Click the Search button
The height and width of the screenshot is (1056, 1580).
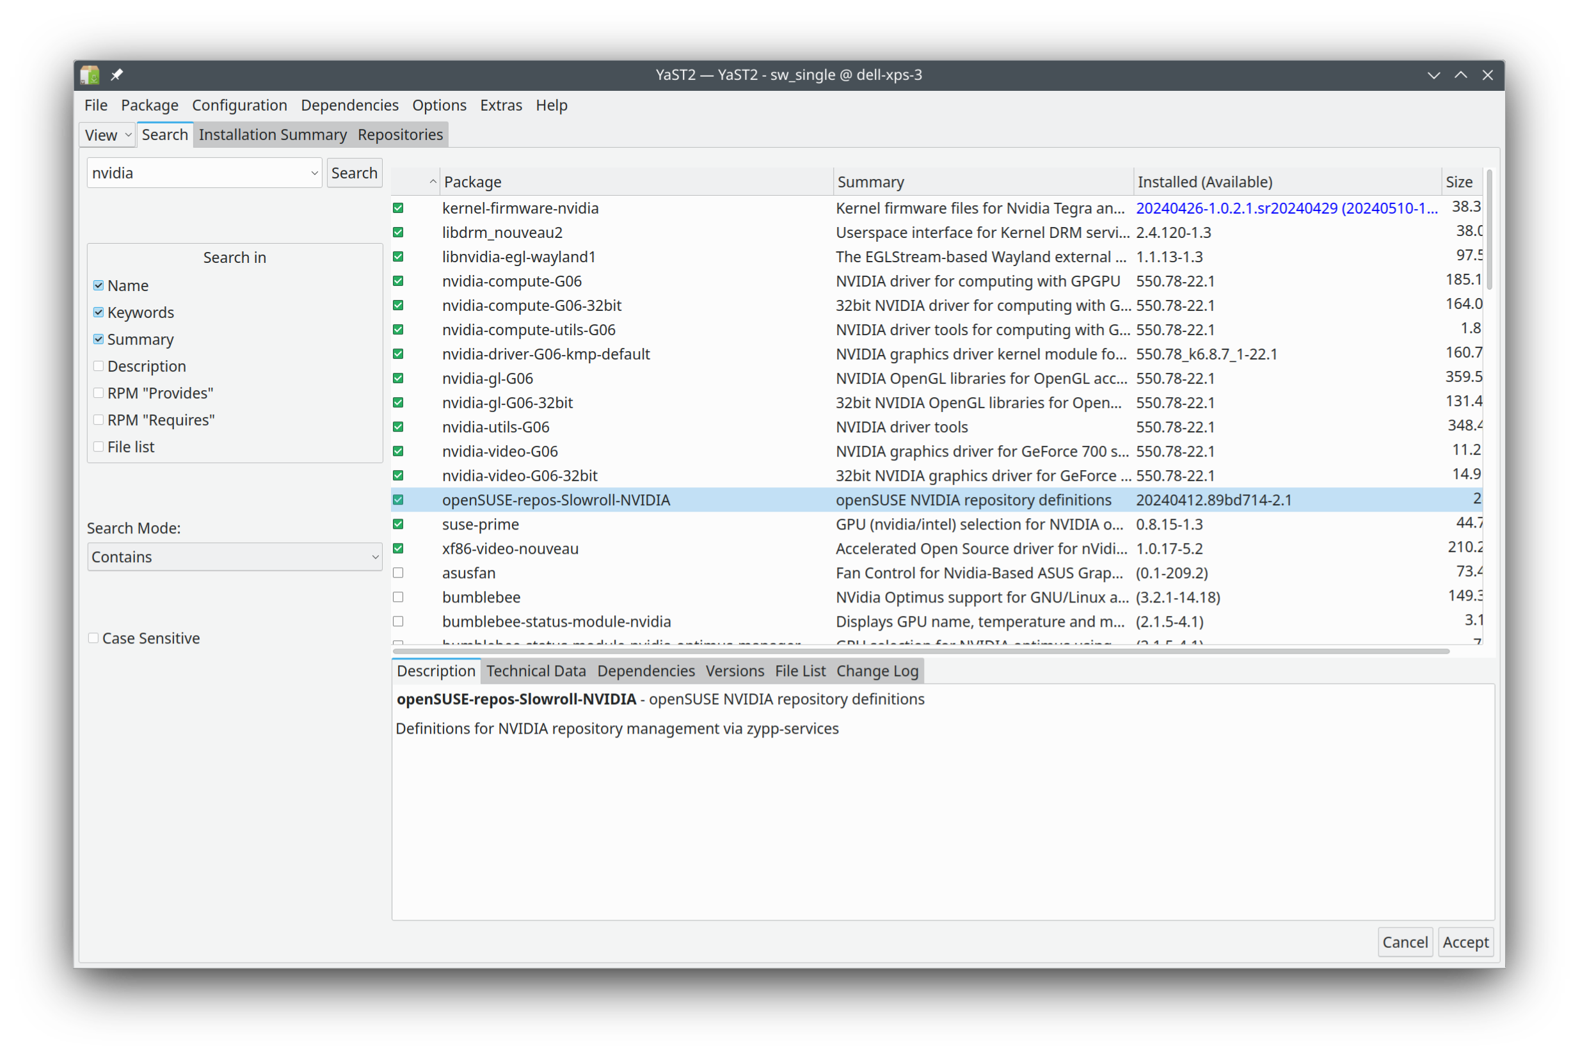[x=355, y=173]
